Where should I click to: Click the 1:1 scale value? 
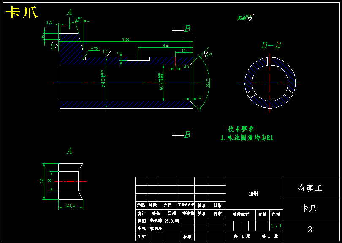pyautogui.click(x=276, y=226)
